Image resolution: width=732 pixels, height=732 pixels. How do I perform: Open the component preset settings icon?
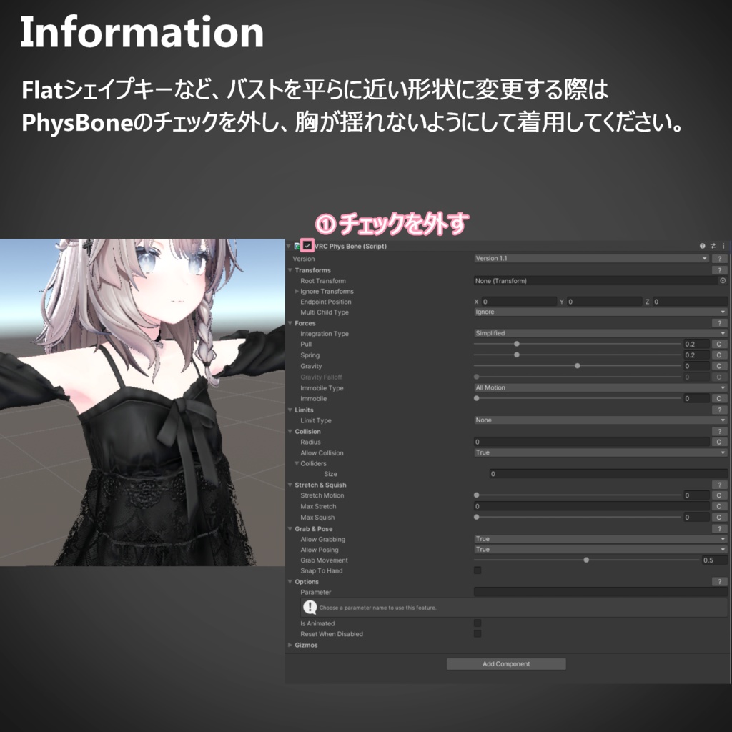tap(713, 246)
